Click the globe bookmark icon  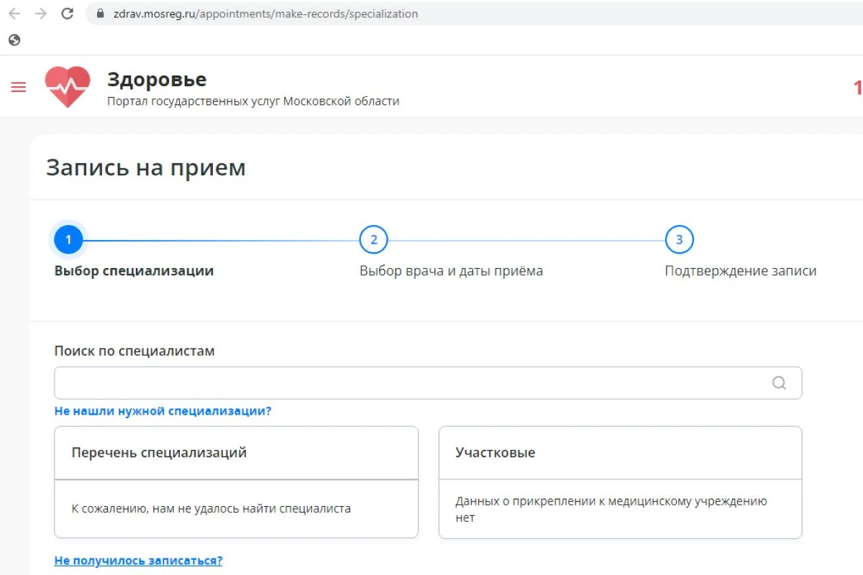click(x=14, y=40)
